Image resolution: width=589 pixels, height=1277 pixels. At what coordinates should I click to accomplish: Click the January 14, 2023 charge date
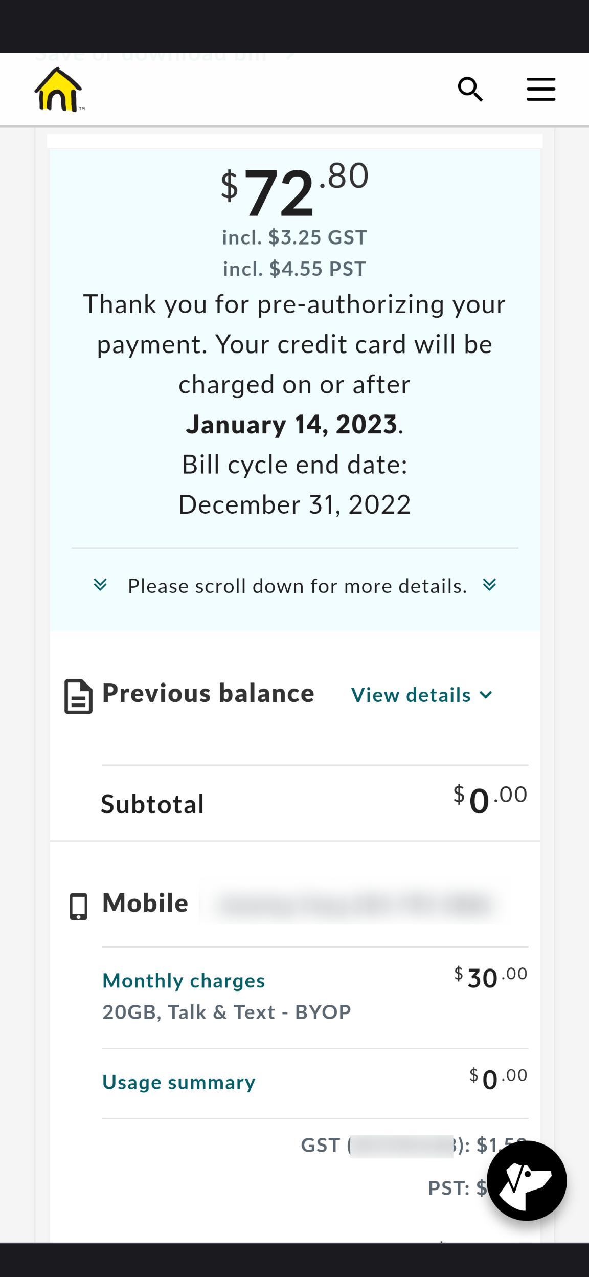pos(291,425)
